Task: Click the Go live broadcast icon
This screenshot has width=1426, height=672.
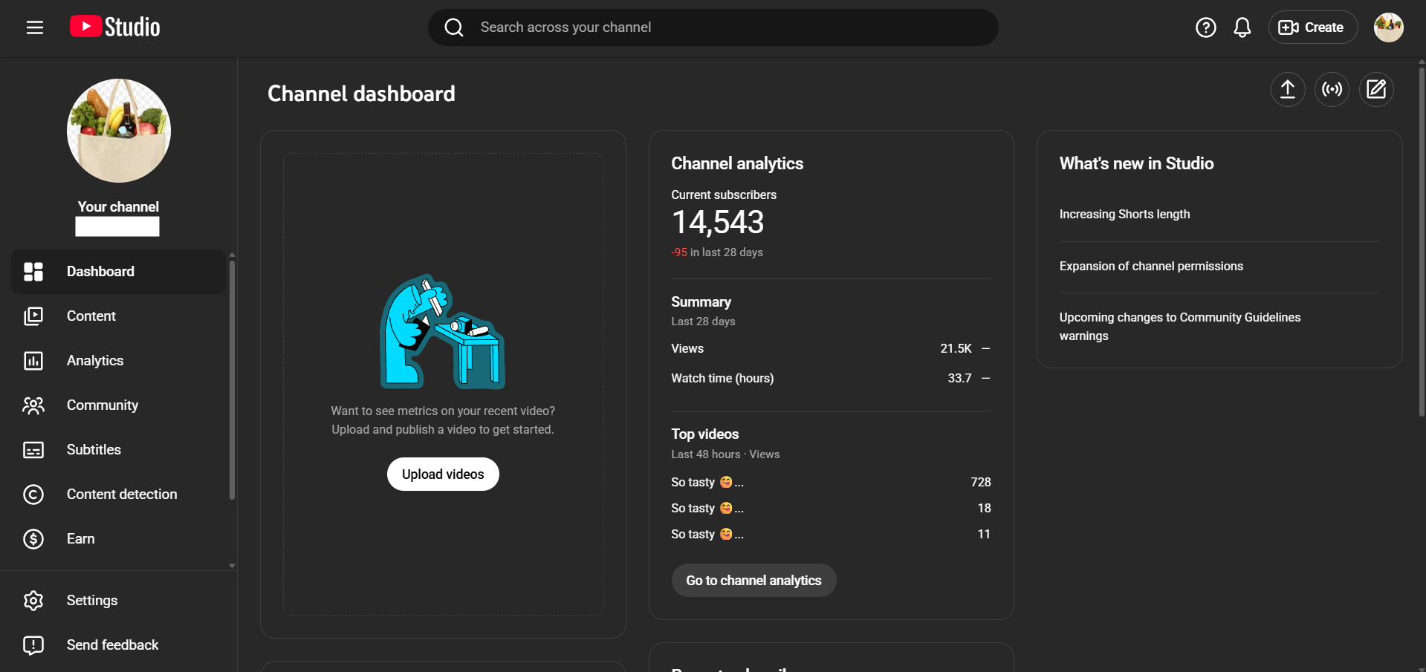Action: tap(1332, 90)
